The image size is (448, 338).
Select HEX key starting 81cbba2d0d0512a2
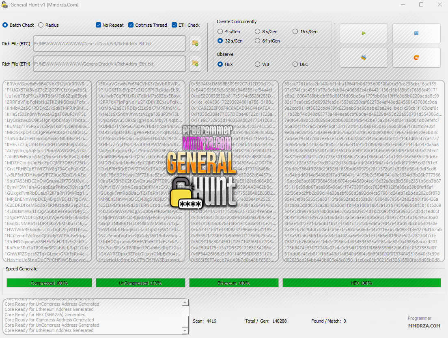point(363,205)
